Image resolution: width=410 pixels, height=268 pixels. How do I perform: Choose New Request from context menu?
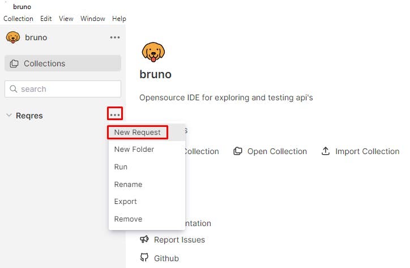pyautogui.click(x=147, y=133)
